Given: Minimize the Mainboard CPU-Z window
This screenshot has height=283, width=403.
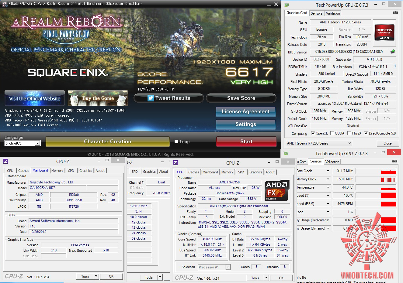Looking at the screenshot, I should coord(99,160).
